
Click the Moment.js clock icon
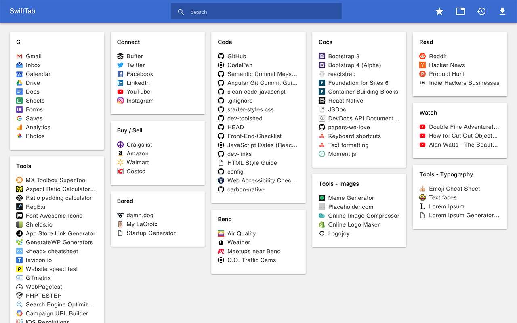tap(322, 154)
